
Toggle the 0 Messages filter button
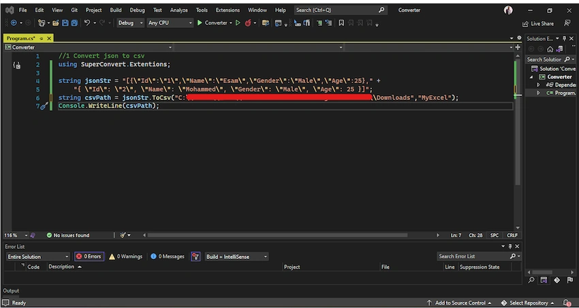click(168, 256)
